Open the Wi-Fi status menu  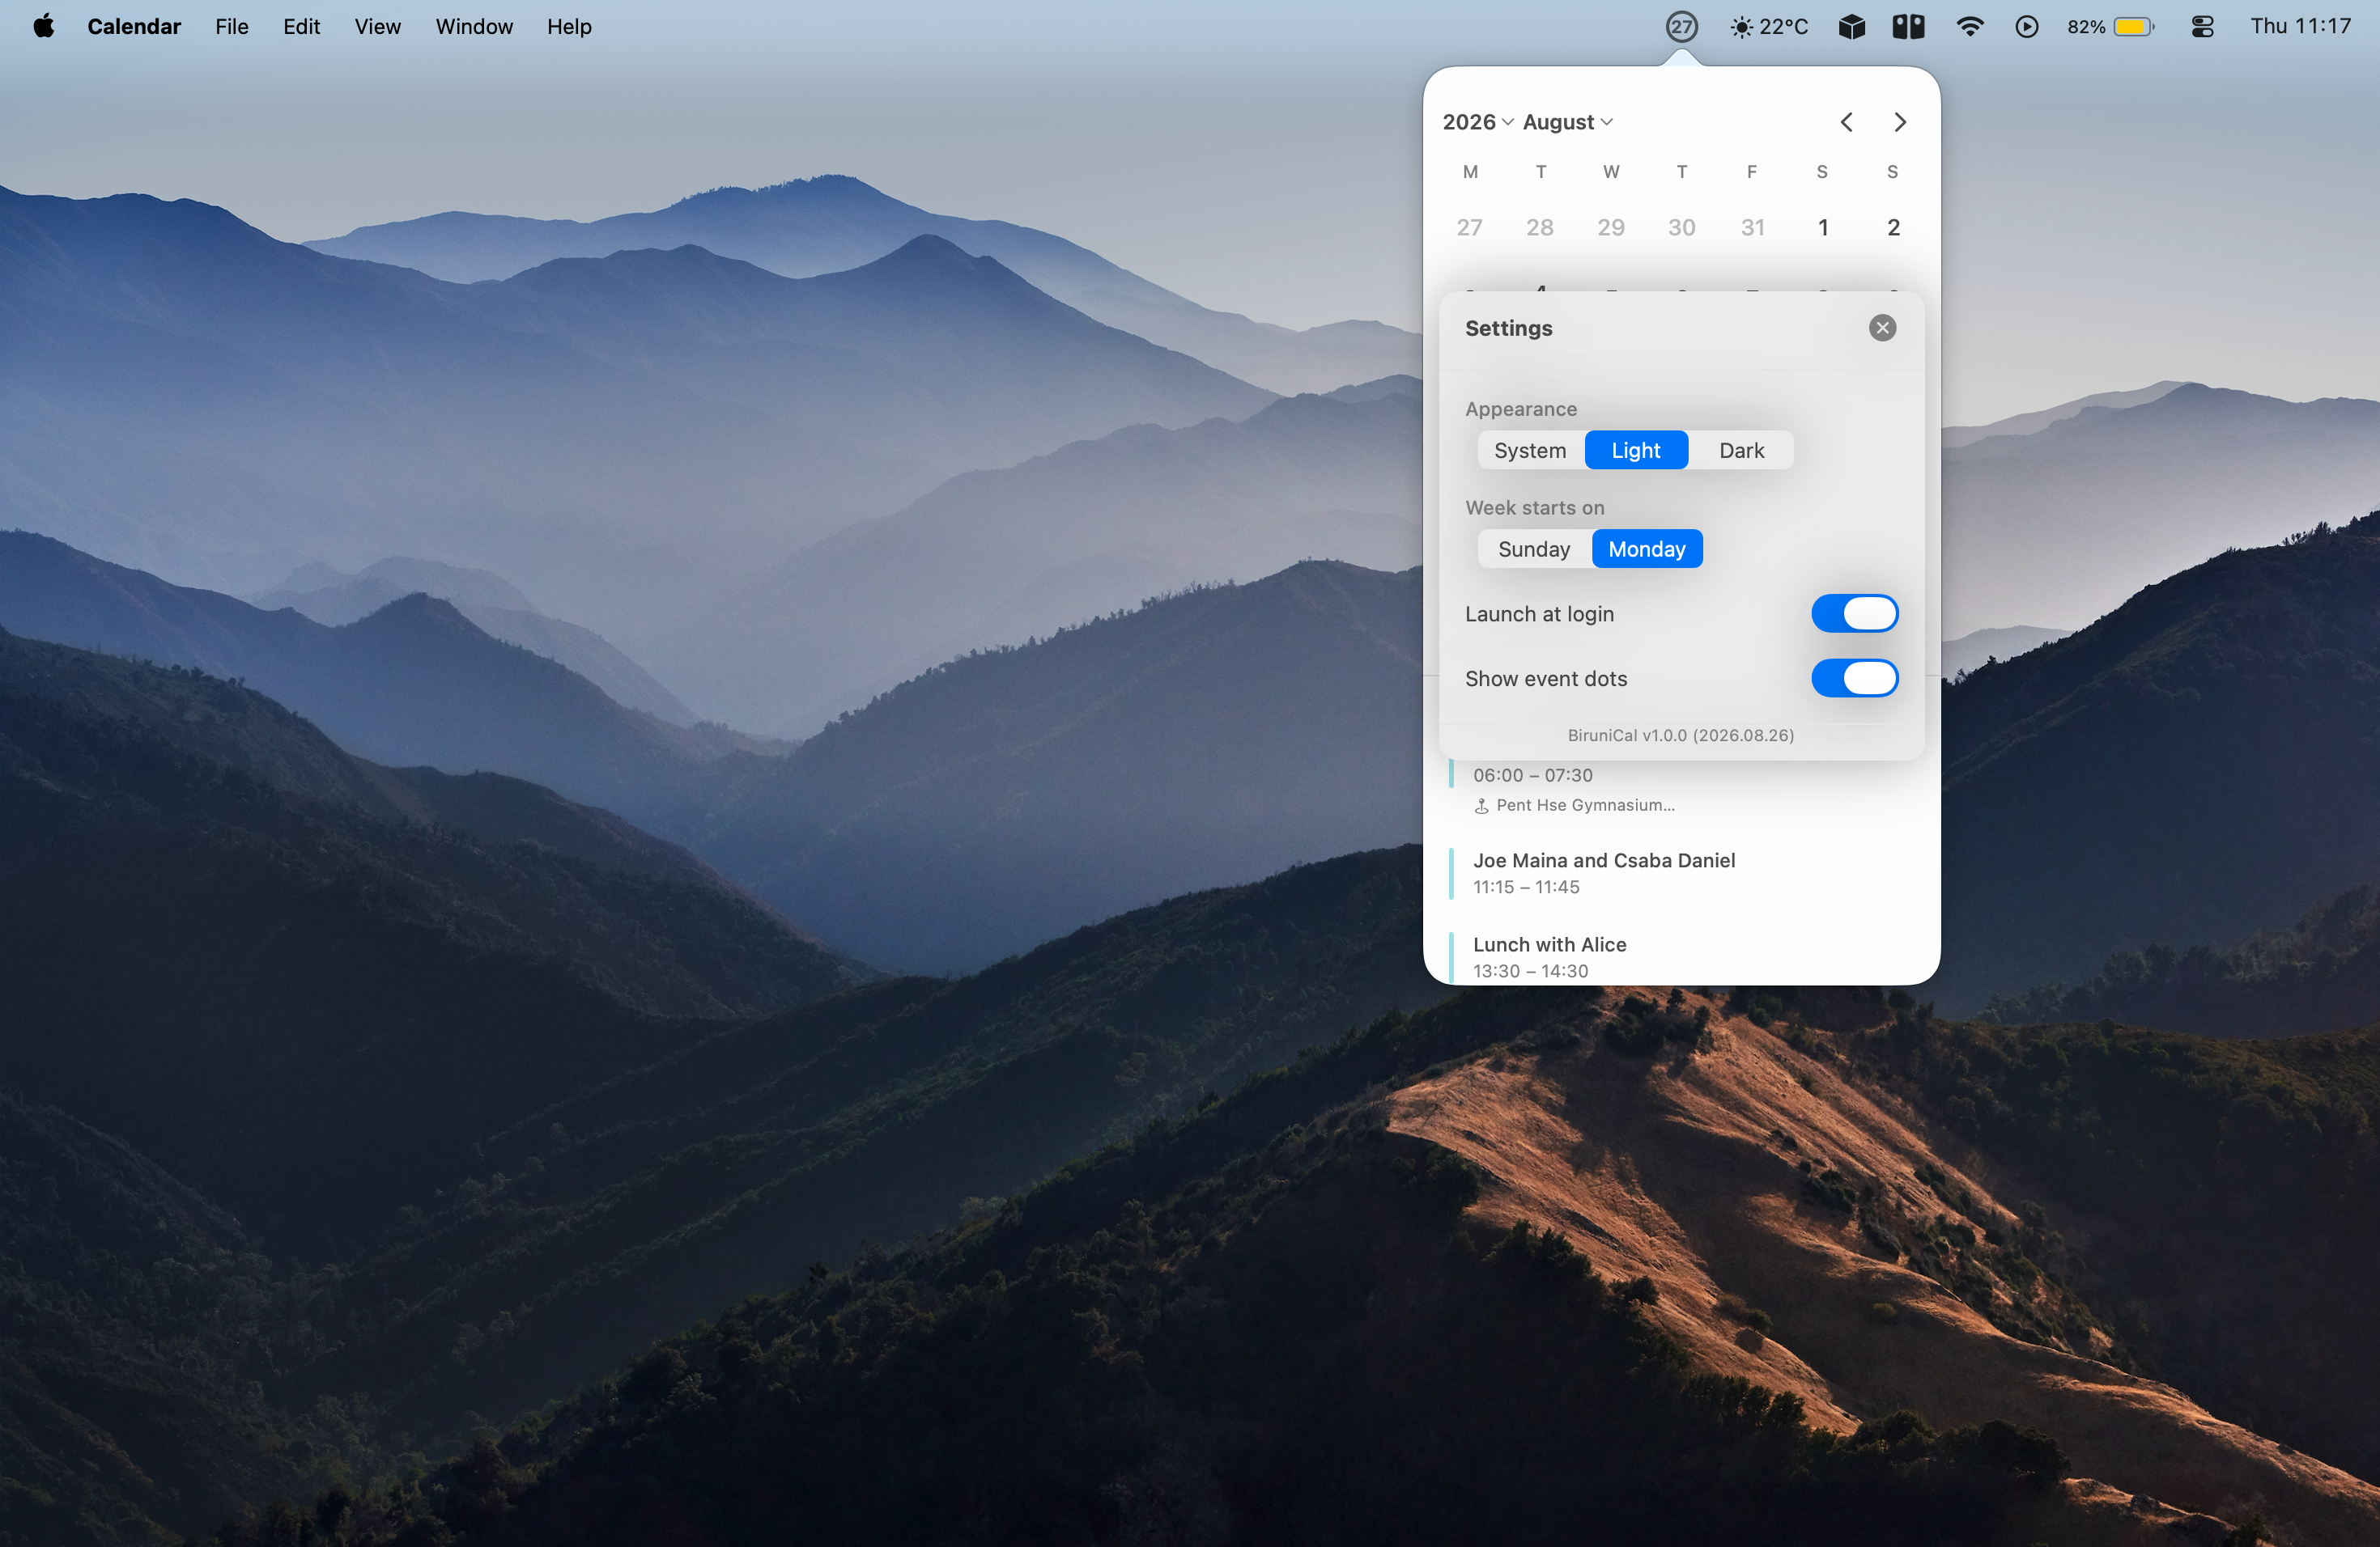1969,27
